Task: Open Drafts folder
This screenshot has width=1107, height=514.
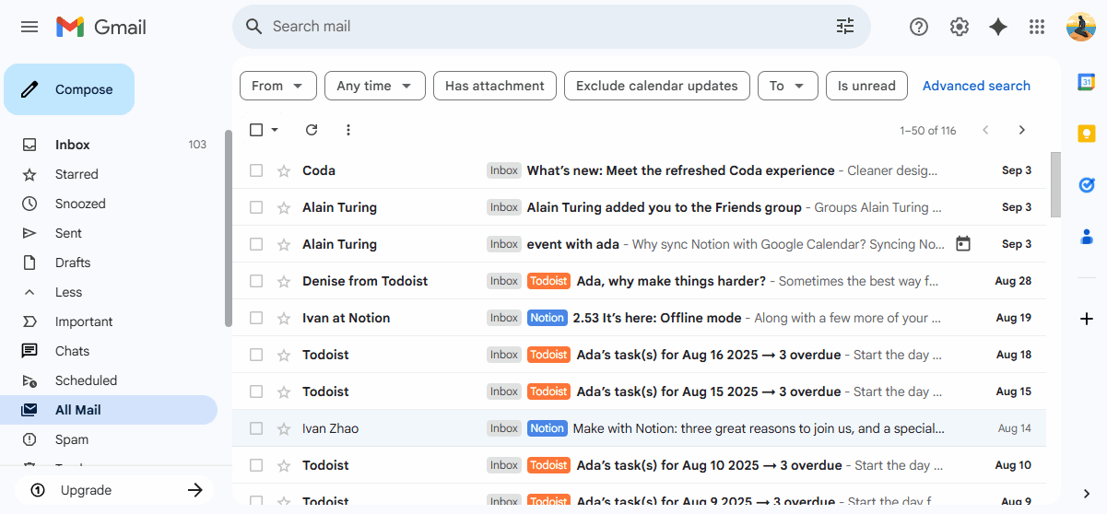Action: click(111, 263)
